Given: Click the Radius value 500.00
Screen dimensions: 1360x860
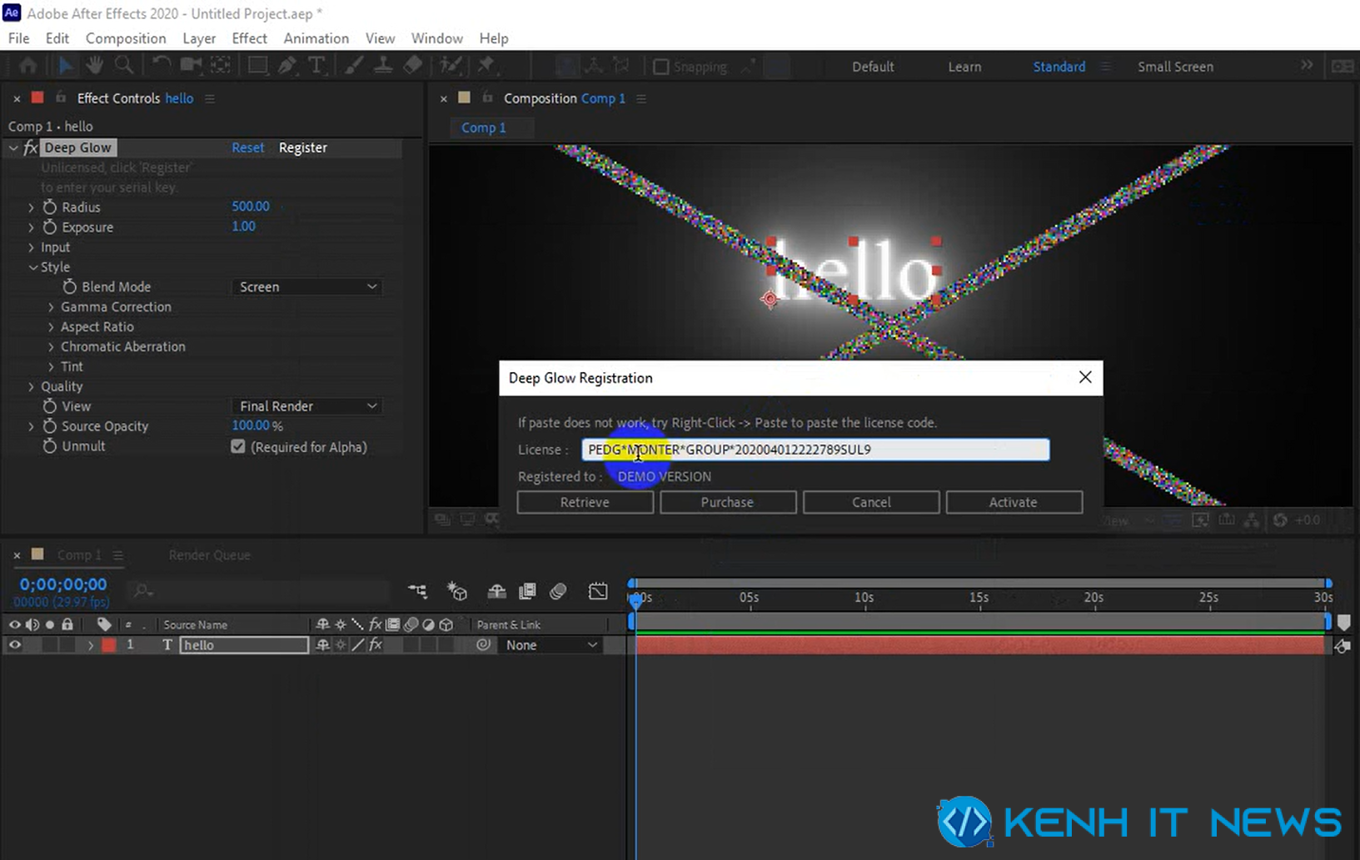Looking at the screenshot, I should 251,206.
